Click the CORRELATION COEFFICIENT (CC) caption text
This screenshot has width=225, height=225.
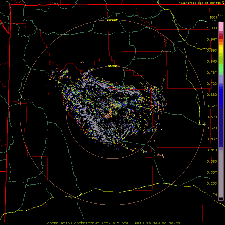[x=79, y=223]
